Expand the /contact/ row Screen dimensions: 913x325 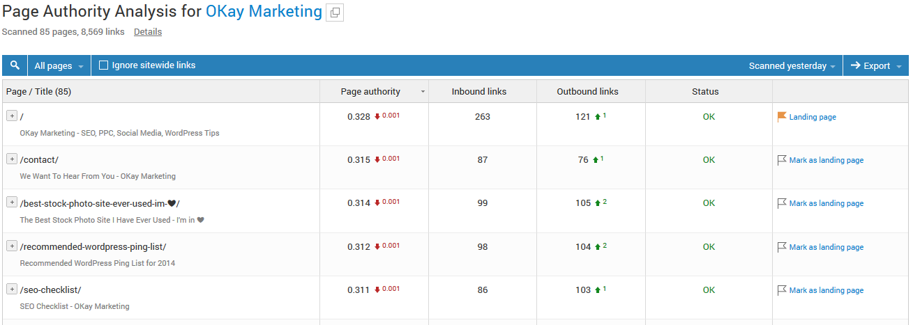[11, 159]
